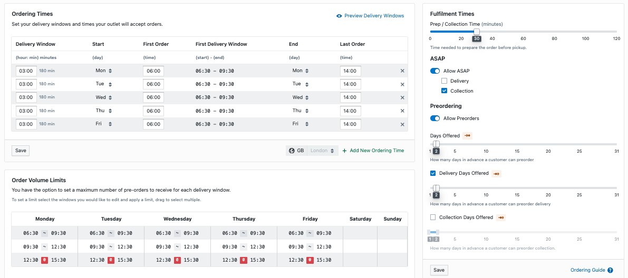Open the Ordering Guide link

pyautogui.click(x=587, y=270)
